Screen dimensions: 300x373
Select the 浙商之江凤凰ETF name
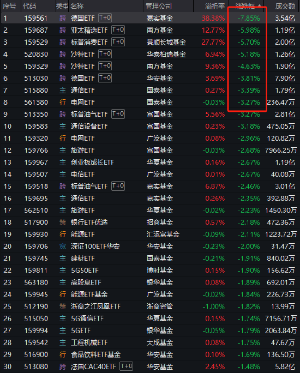coord(95,306)
